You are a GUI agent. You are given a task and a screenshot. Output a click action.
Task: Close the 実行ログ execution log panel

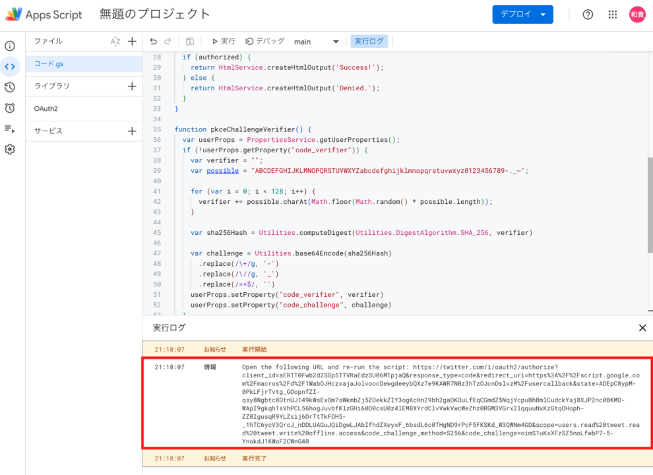click(x=642, y=327)
